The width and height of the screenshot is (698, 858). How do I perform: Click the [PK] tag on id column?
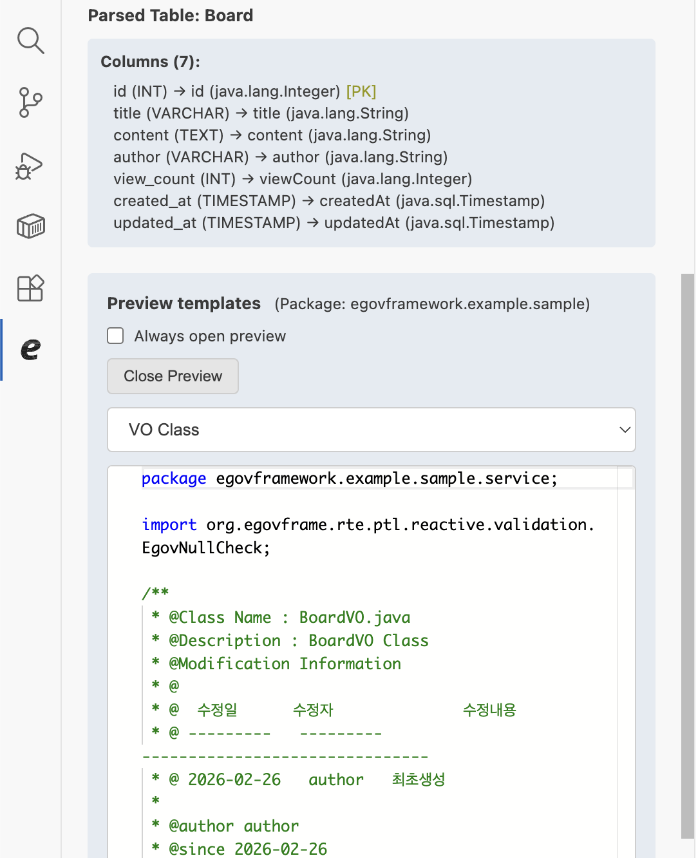[x=361, y=91]
